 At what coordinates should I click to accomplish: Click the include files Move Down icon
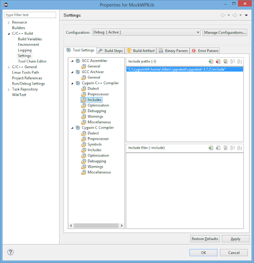click(x=239, y=148)
